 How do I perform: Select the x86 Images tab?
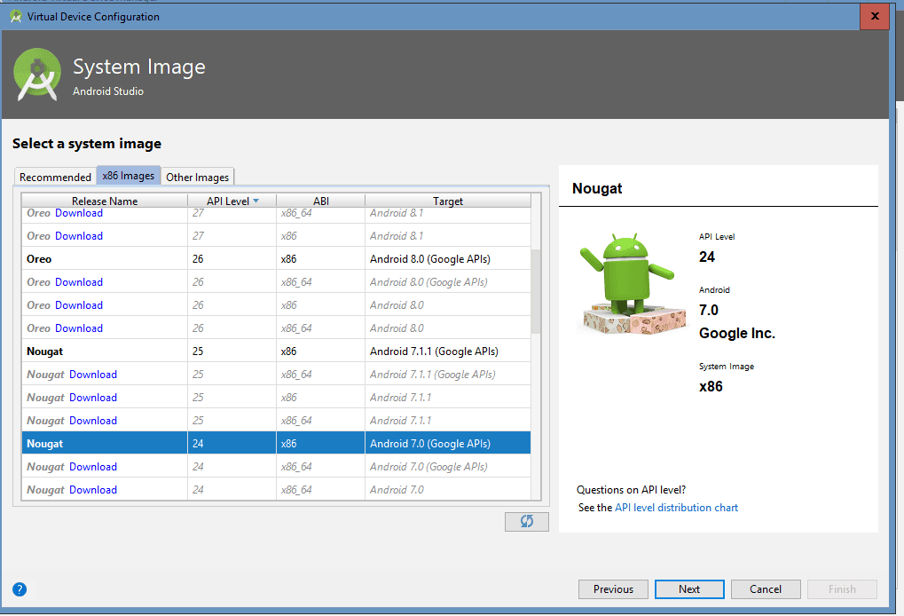click(x=128, y=176)
